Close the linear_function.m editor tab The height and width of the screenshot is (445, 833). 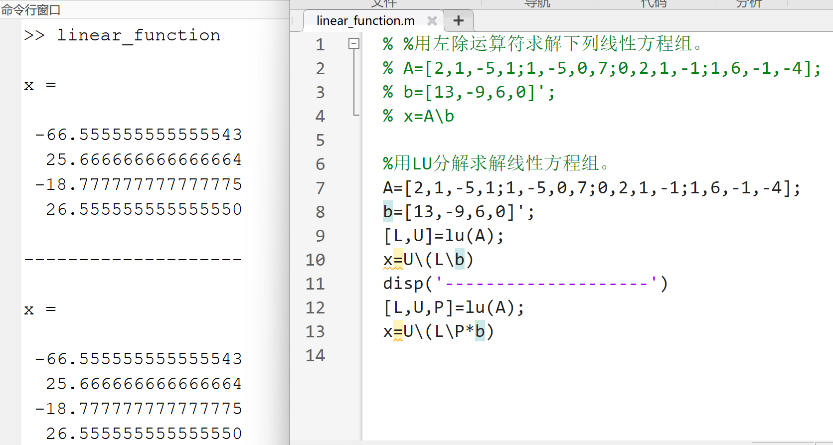pyautogui.click(x=432, y=20)
